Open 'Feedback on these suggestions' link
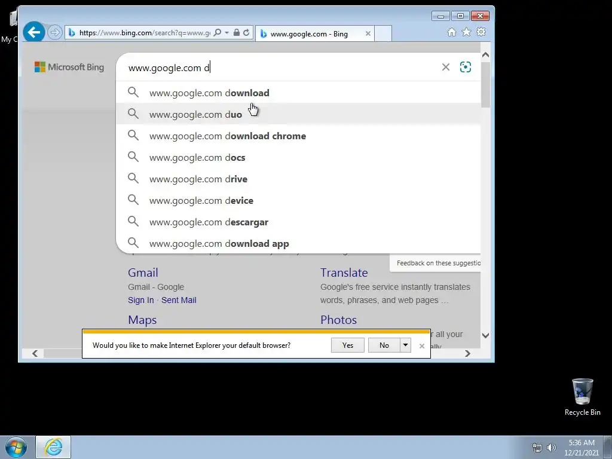The image size is (612, 459). click(438, 263)
